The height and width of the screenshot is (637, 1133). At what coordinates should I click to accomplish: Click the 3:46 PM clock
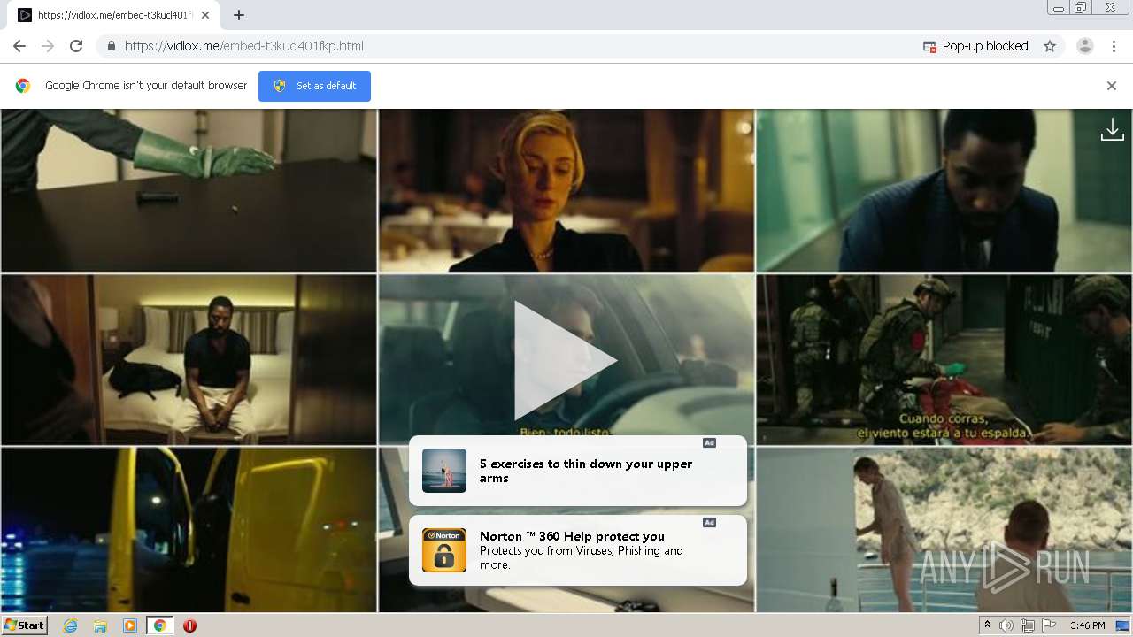pyautogui.click(x=1087, y=625)
